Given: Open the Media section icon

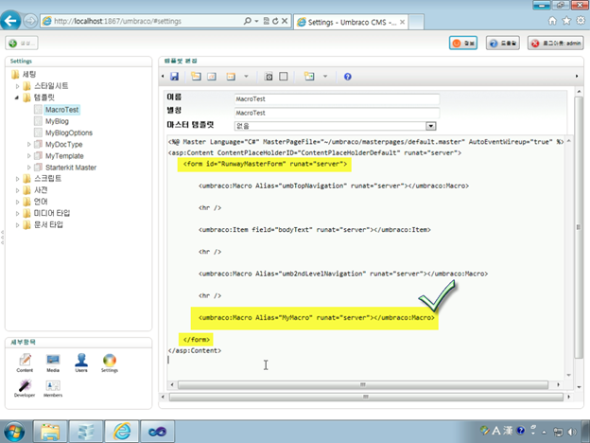Looking at the screenshot, I should coord(53,363).
